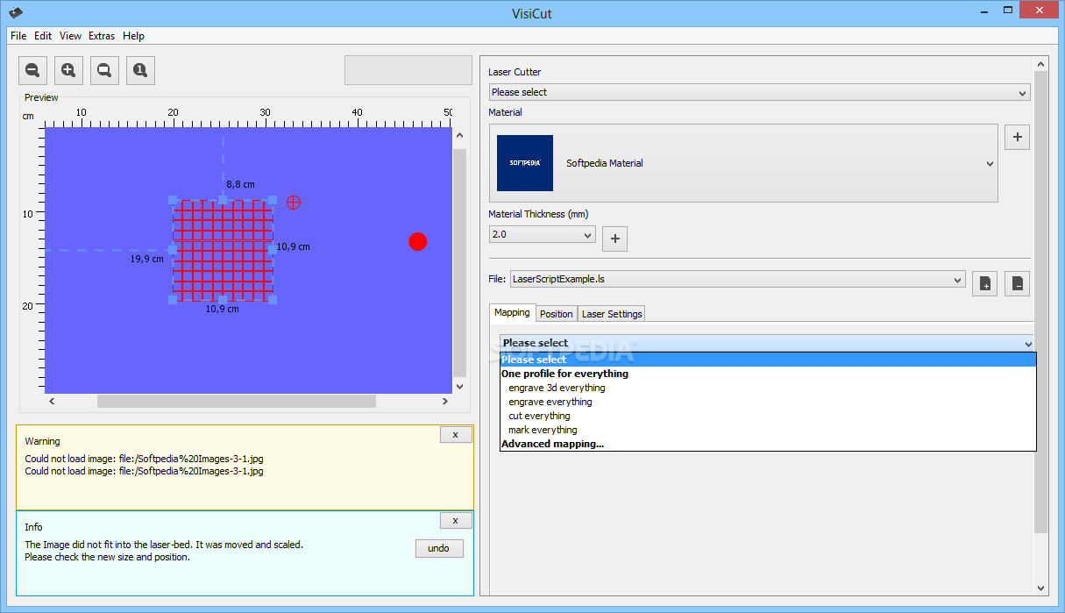Select 'mark everything' mapping
The image size is (1065, 613).
pyautogui.click(x=768, y=430)
